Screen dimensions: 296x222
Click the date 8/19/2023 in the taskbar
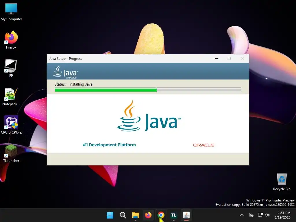[282, 217]
